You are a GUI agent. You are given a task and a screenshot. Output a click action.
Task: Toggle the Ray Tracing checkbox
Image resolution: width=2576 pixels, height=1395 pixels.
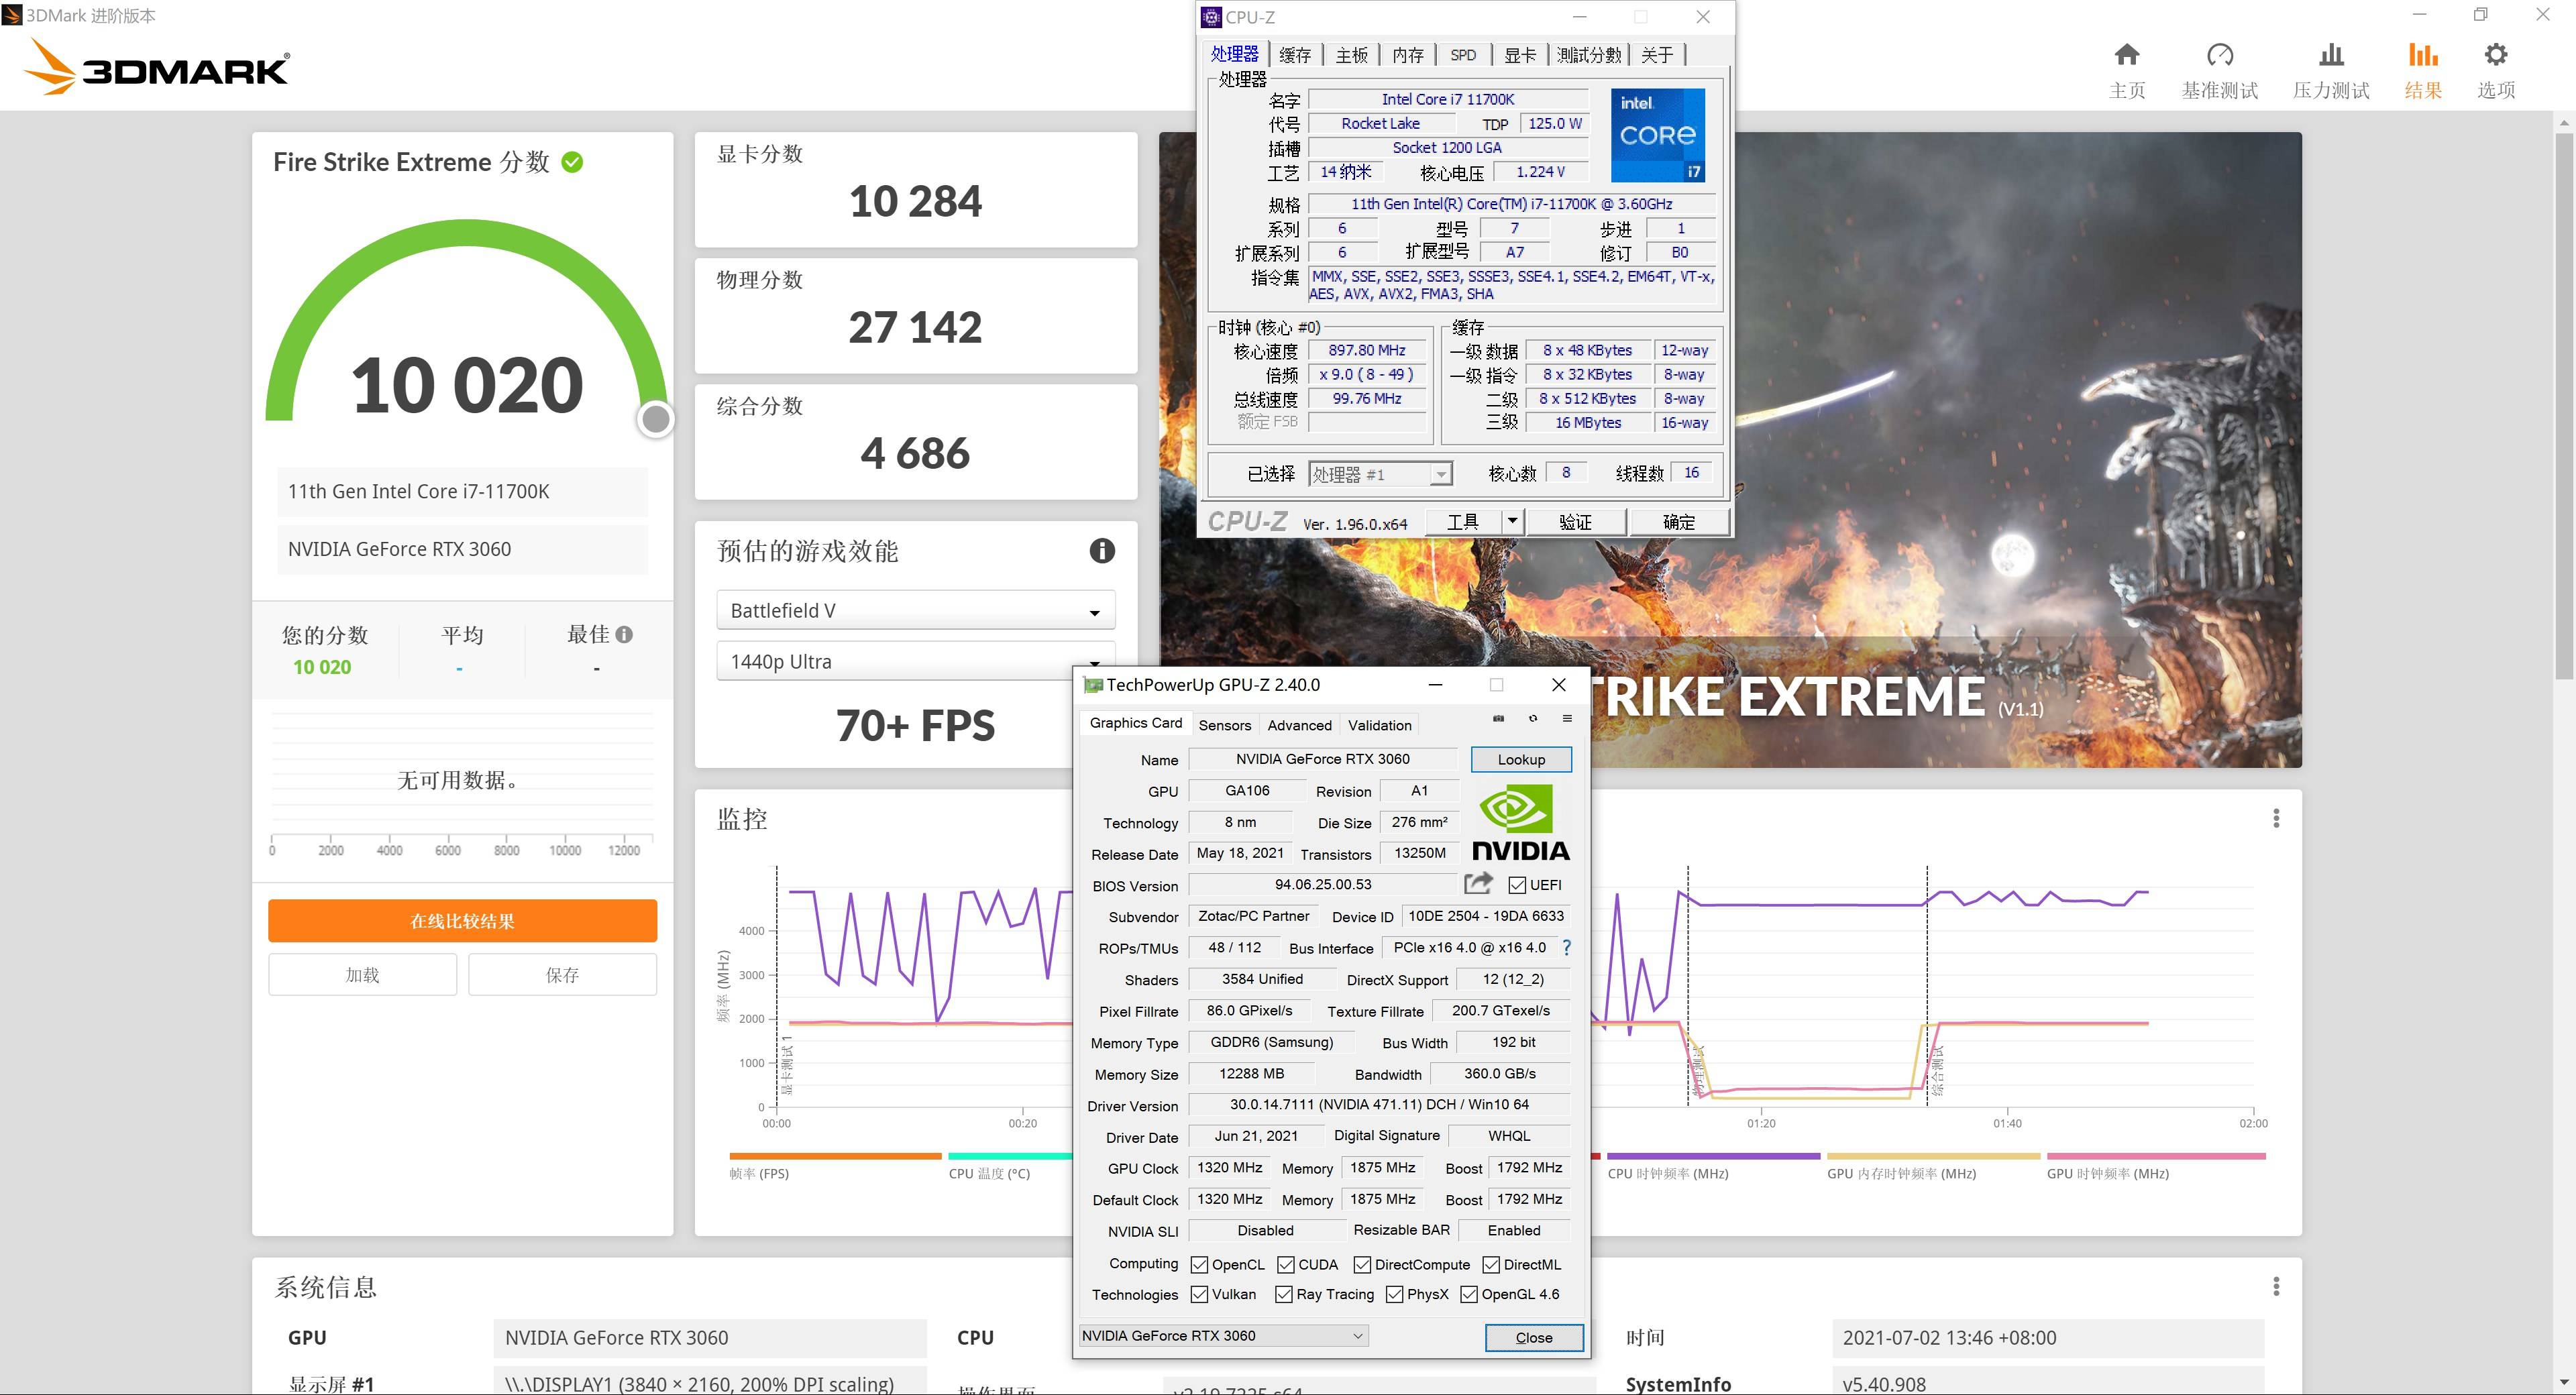(1284, 1295)
